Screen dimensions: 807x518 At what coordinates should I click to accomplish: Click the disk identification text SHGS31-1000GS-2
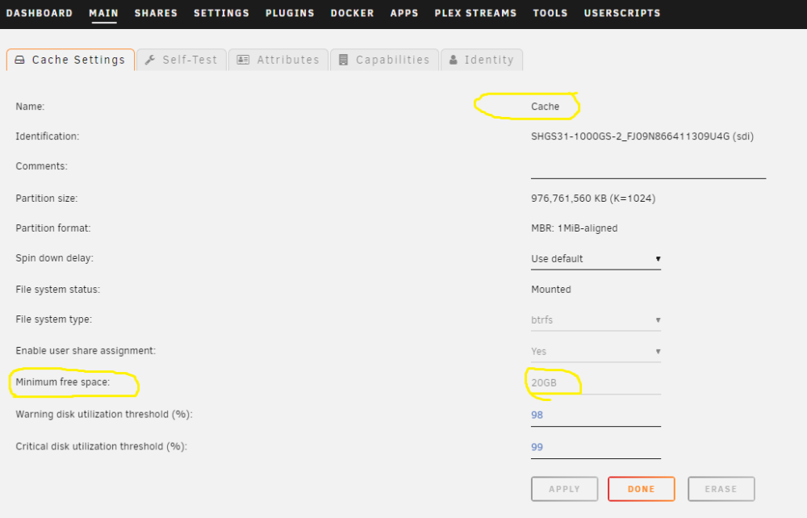pos(642,136)
